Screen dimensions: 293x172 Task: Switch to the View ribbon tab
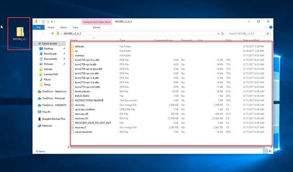(75, 28)
